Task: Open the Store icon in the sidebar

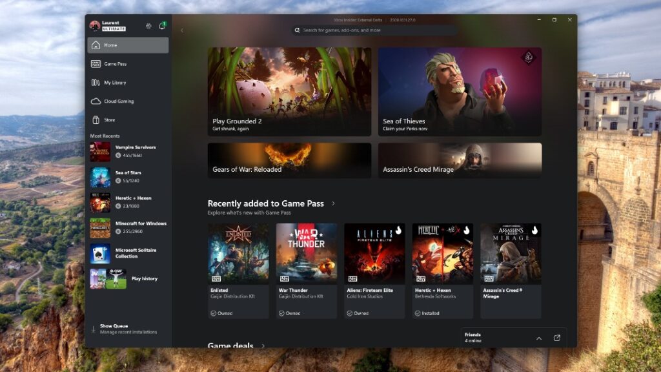Action: [x=96, y=119]
